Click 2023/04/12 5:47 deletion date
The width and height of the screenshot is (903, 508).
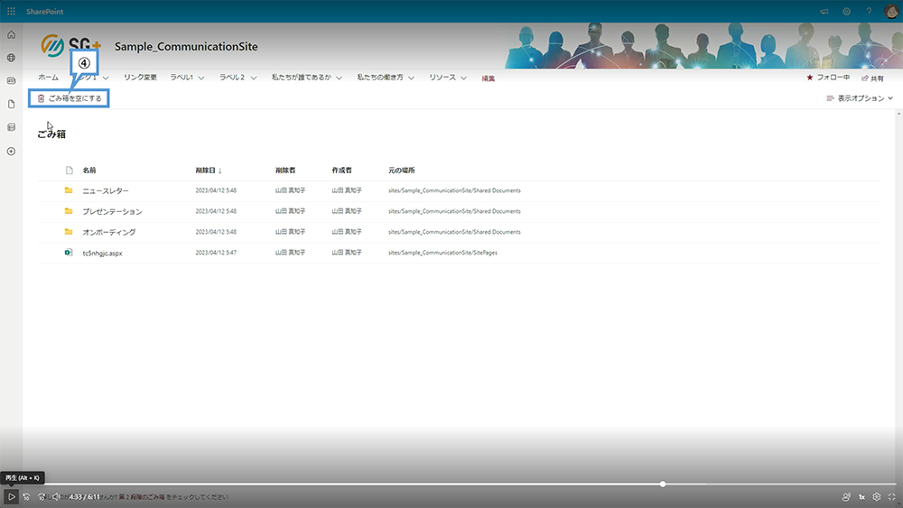point(216,253)
